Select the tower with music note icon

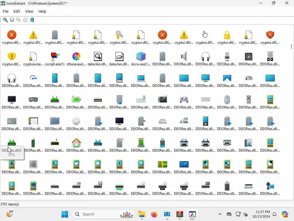141,121
